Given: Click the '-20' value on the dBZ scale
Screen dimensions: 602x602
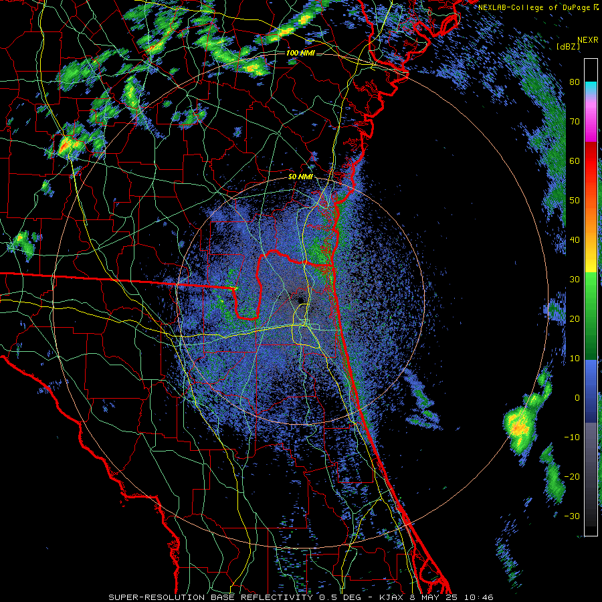Looking at the screenshot, I should tap(572, 476).
